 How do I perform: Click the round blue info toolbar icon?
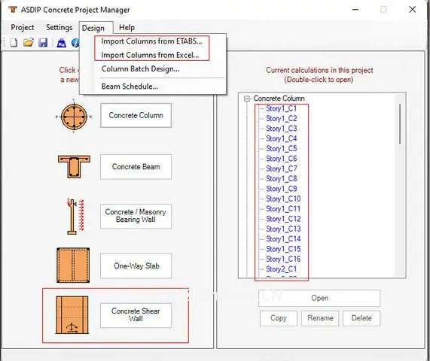(75, 43)
